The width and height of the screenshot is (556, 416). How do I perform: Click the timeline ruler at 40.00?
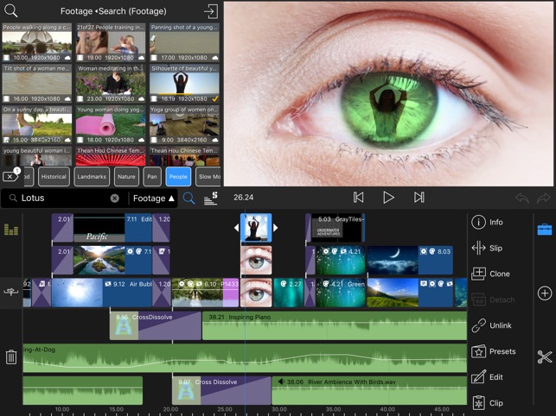387,409
